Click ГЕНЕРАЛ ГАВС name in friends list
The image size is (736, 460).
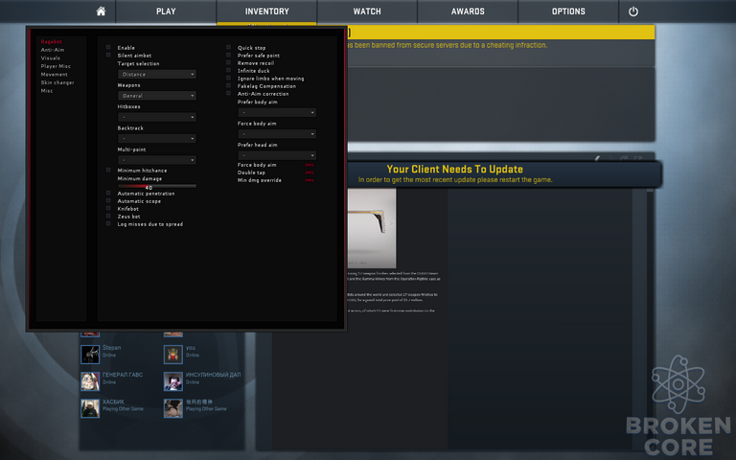tap(123, 375)
